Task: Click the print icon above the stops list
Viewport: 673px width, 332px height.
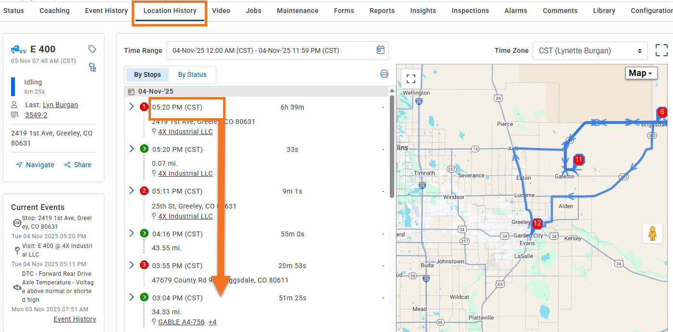Action: (x=384, y=74)
